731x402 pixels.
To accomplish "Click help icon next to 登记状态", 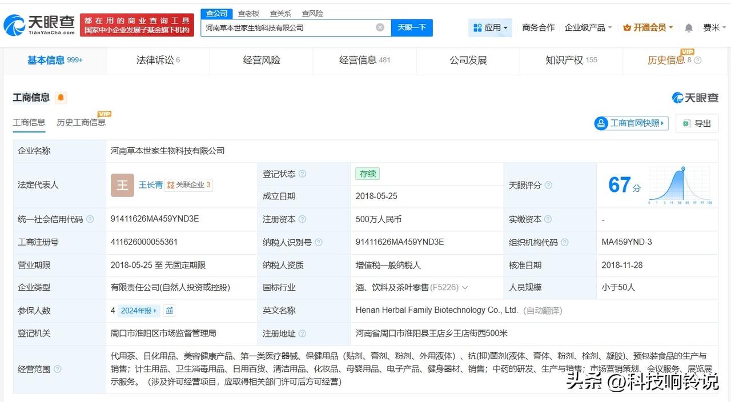I will (302, 174).
